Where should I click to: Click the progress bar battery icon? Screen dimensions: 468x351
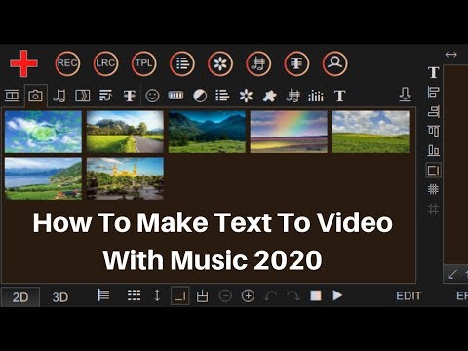pyautogui.click(x=175, y=96)
